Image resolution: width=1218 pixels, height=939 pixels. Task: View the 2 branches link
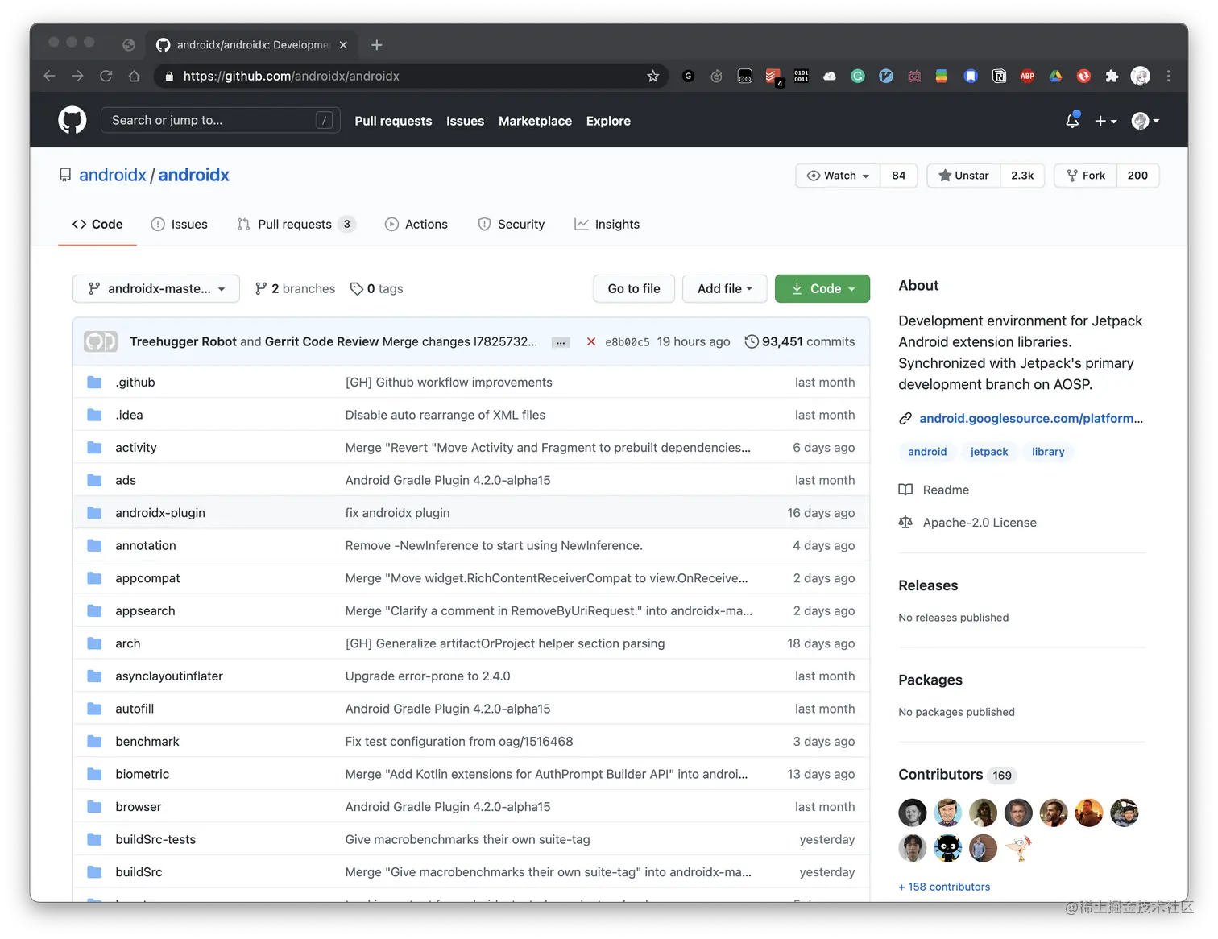[295, 288]
